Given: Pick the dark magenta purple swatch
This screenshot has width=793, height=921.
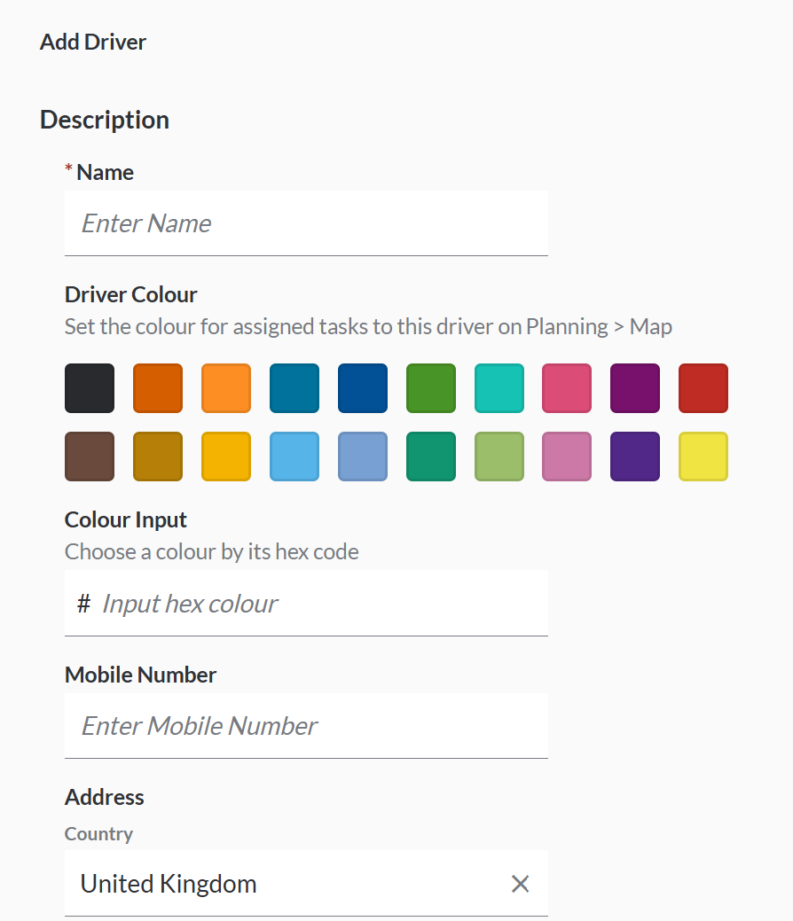Looking at the screenshot, I should click(x=635, y=388).
